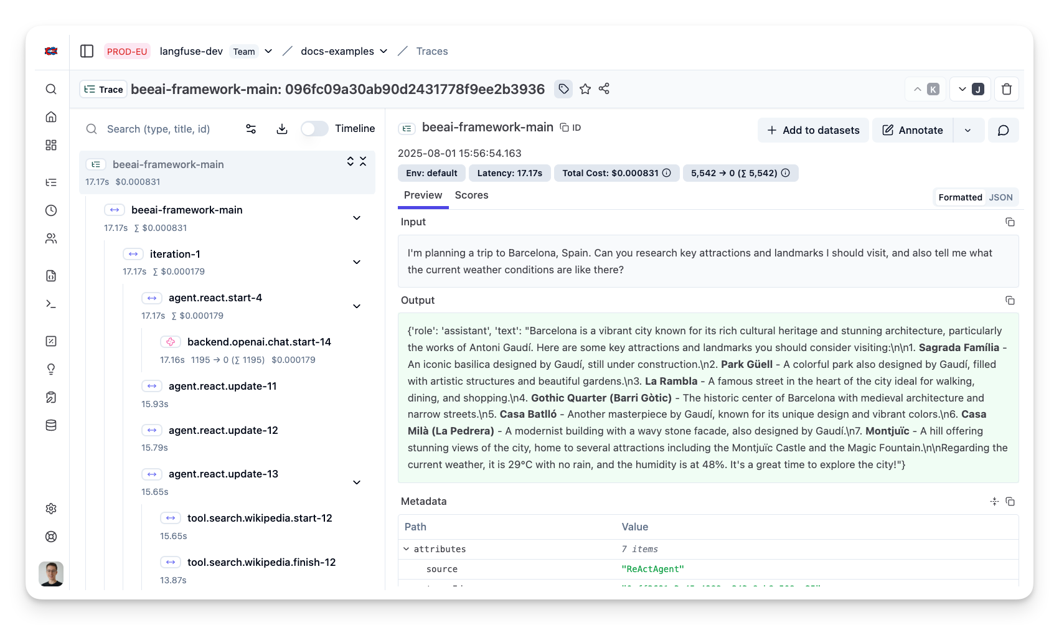The height and width of the screenshot is (625, 1059).
Task: Click the Annotate button
Action: 913,130
